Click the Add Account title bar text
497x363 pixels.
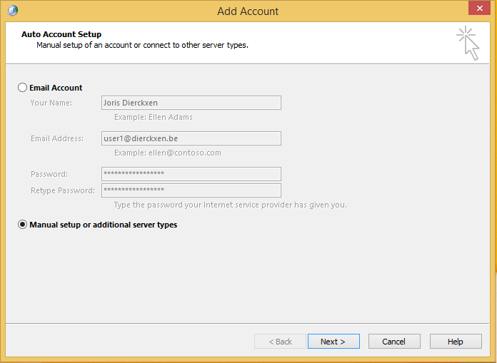pos(248,11)
